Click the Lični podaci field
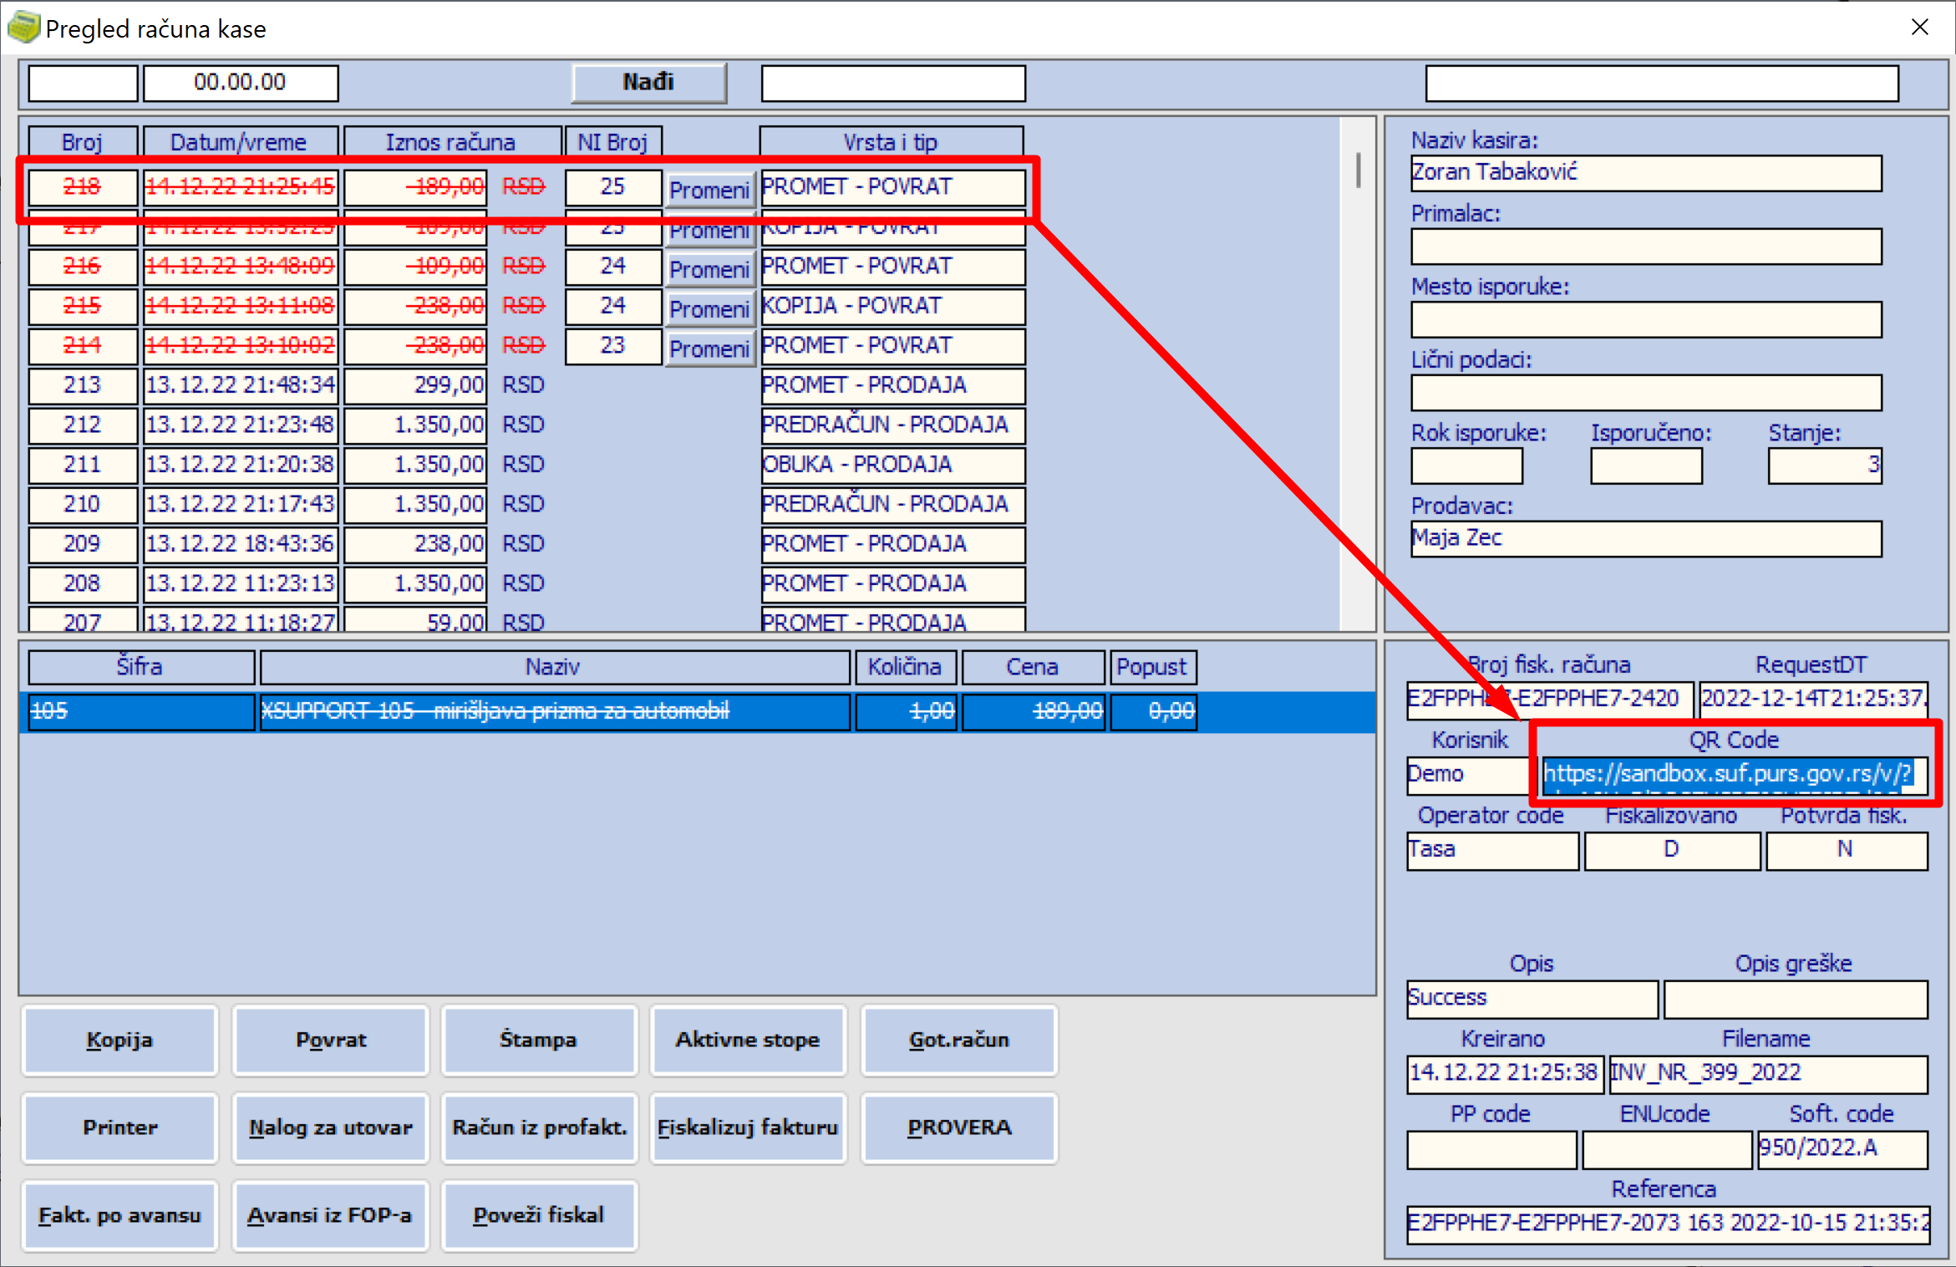This screenshot has width=1956, height=1267. pos(1646,393)
